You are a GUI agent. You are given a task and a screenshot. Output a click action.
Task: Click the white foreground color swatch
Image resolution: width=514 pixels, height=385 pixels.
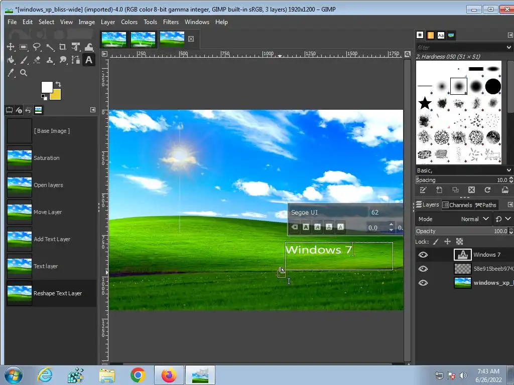(47, 87)
